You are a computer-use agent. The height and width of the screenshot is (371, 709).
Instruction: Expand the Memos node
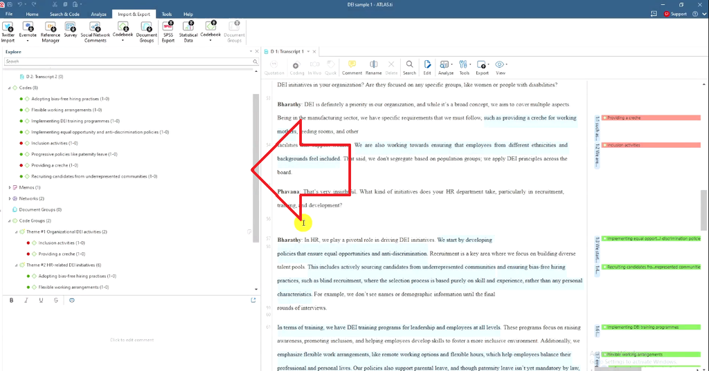click(10, 187)
